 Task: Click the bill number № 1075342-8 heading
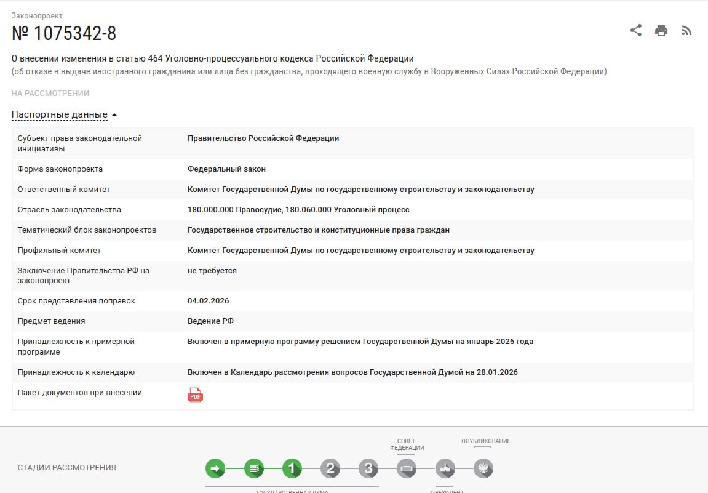(x=64, y=33)
